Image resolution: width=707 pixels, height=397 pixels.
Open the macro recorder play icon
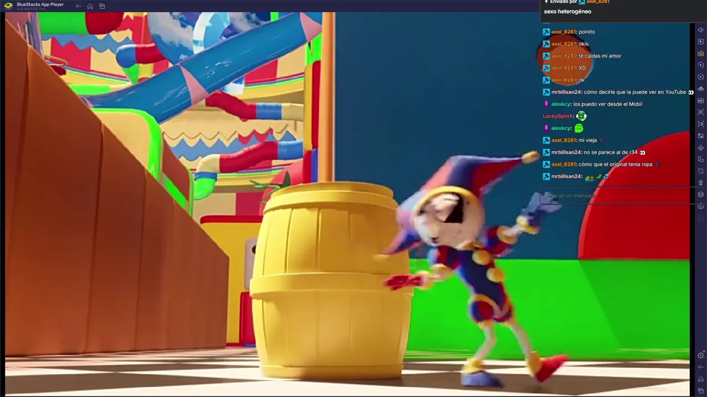point(701,65)
